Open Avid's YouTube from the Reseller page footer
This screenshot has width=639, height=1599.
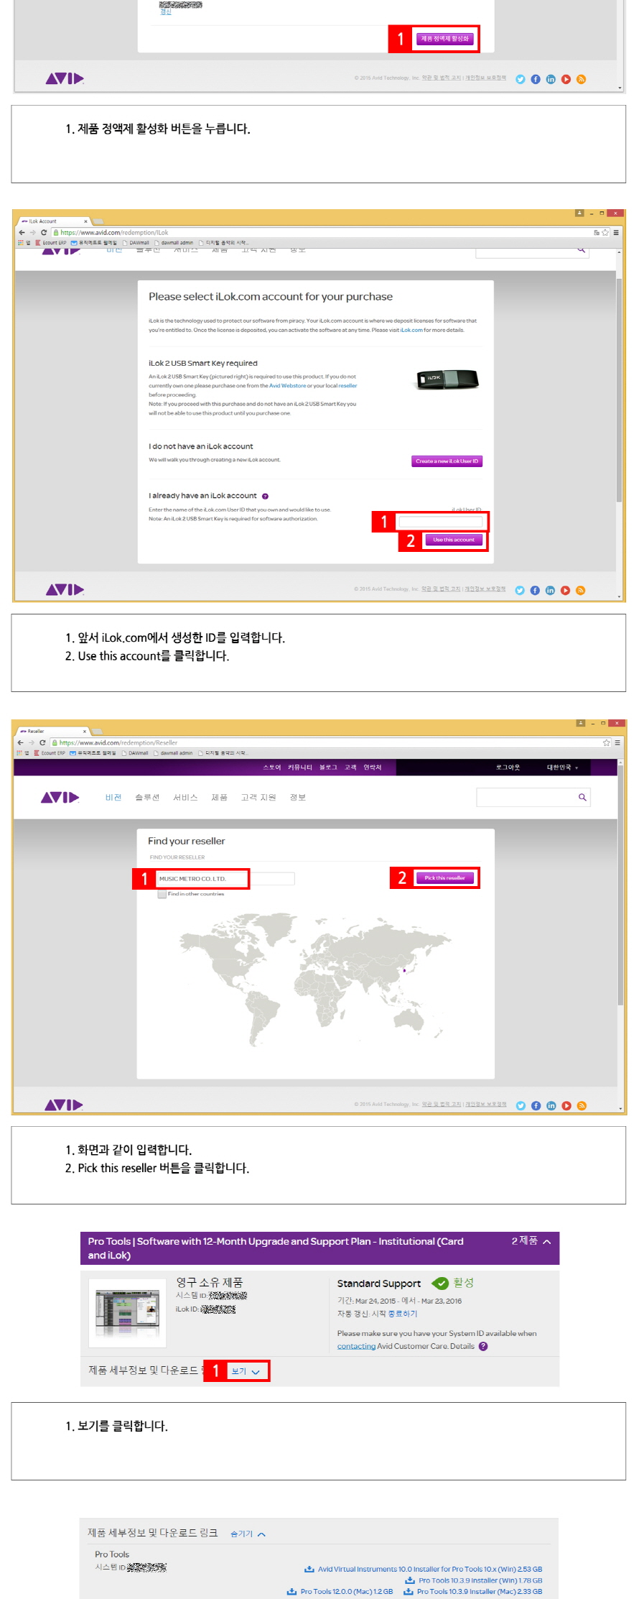coord(566,1105)
